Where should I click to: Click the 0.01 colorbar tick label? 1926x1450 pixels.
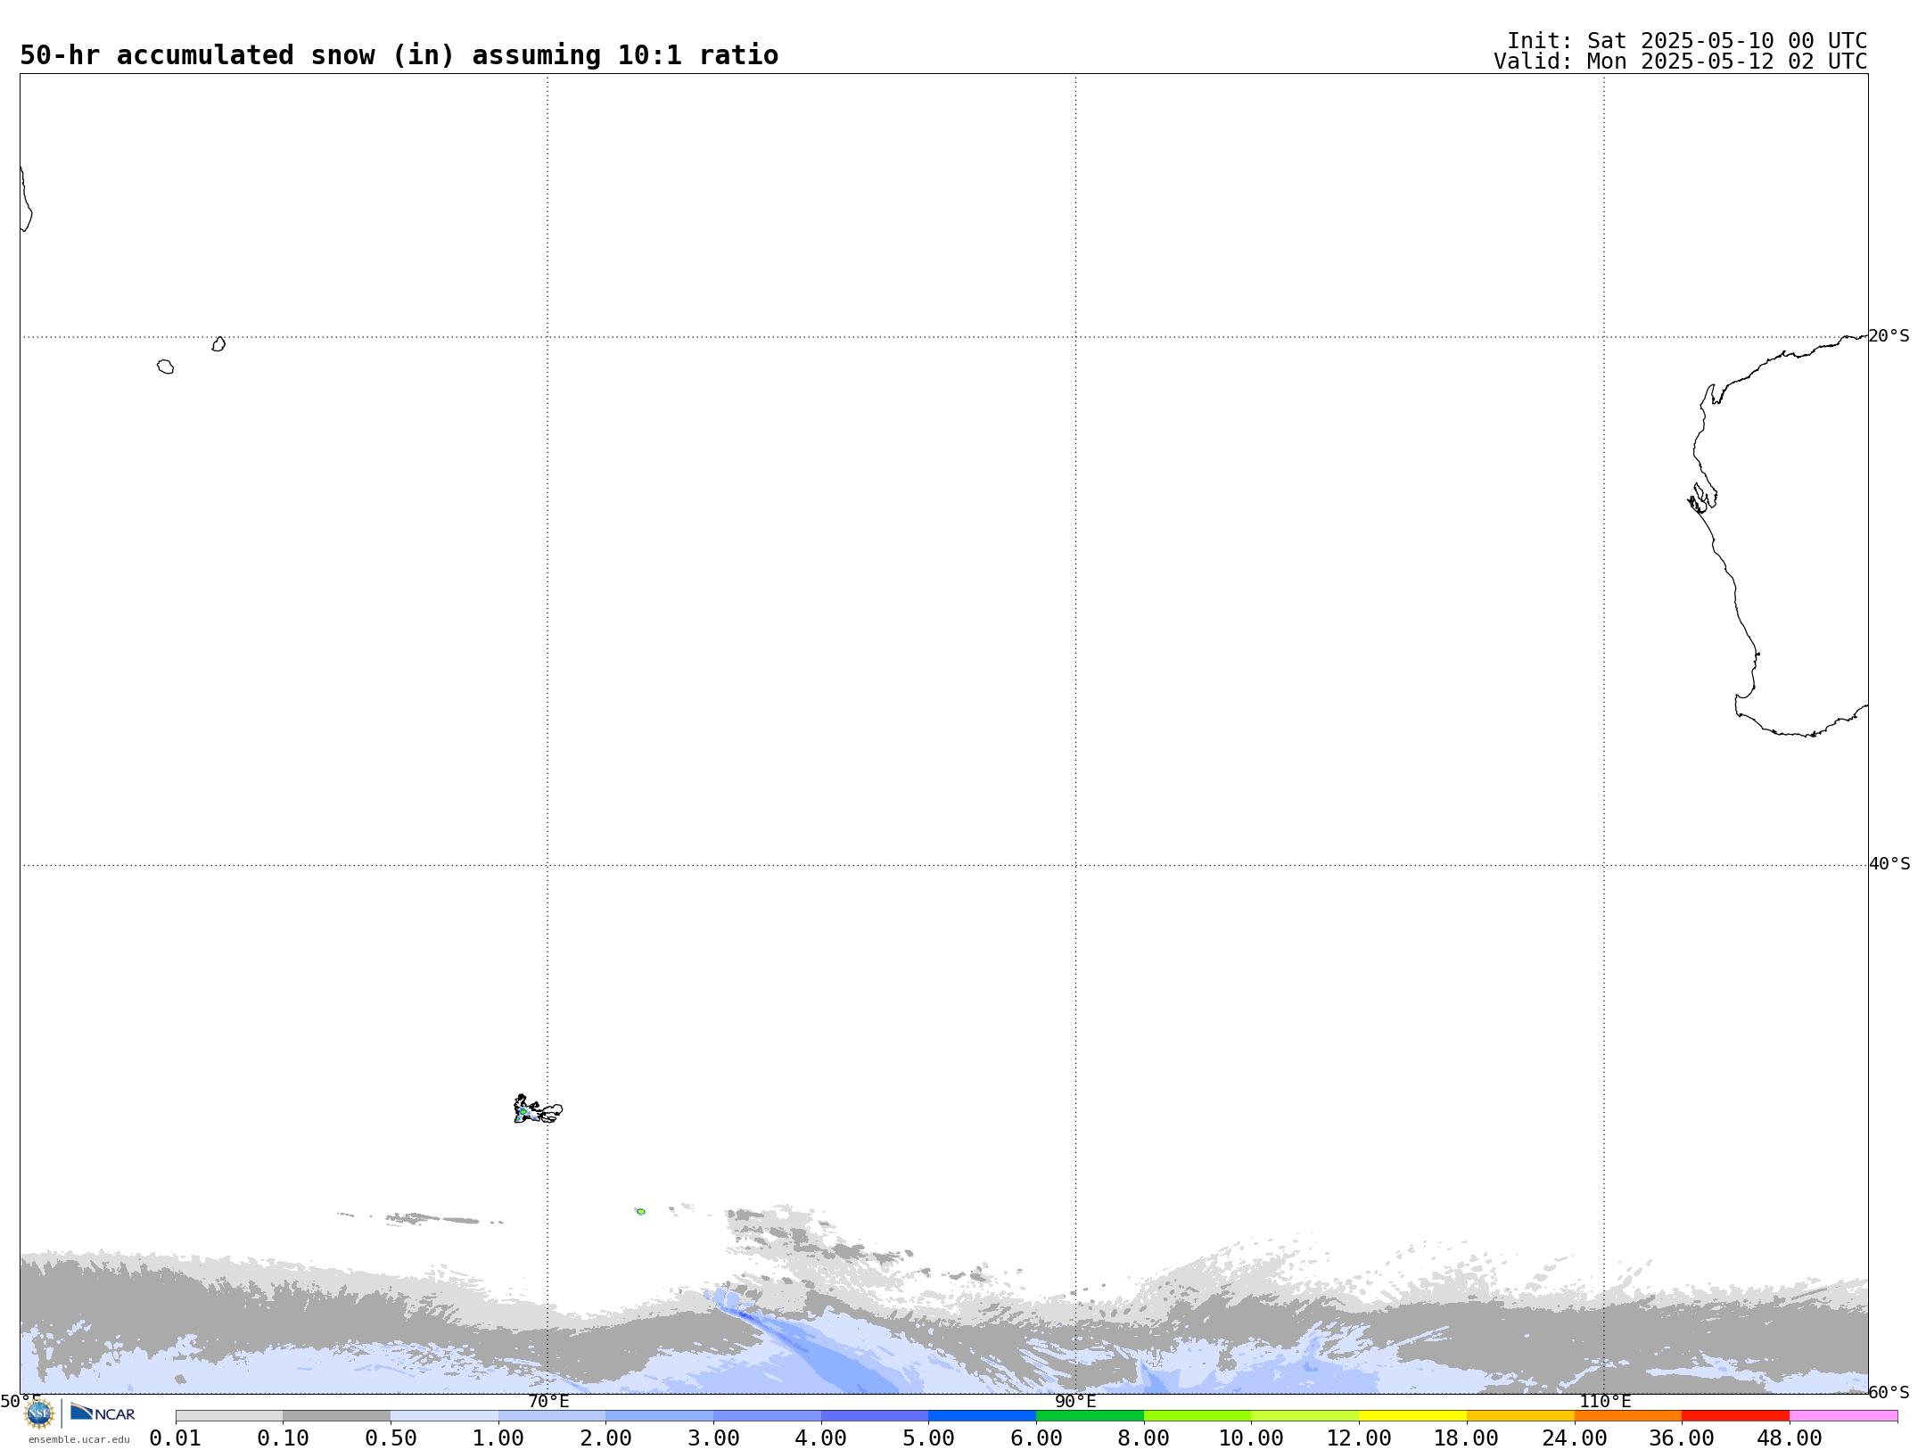175,1438
